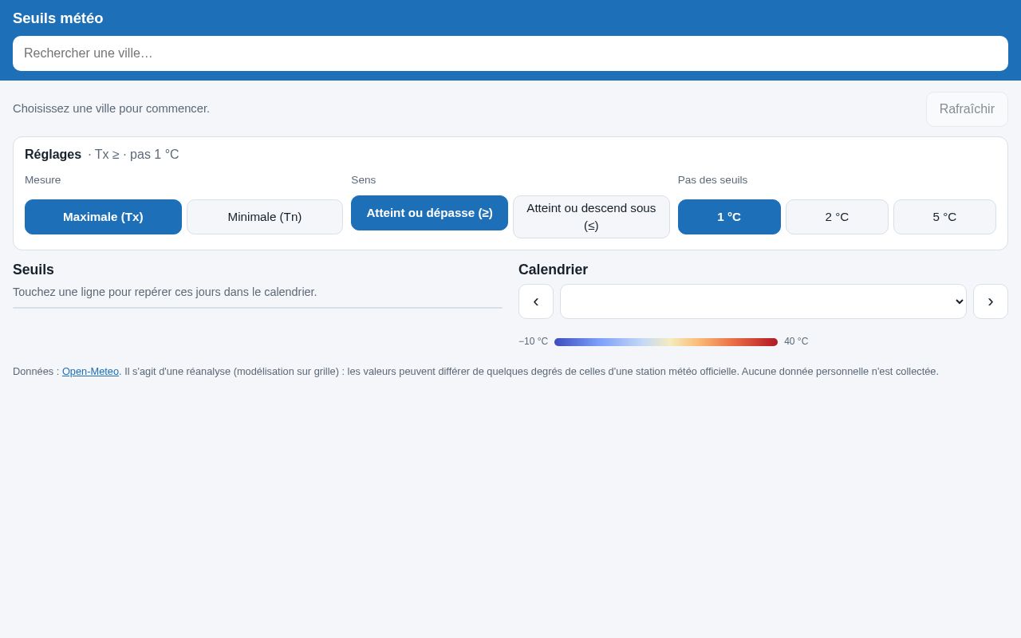The image size is (1021, 638).
Task: Click the Mesure label
Action: point(43,180)
